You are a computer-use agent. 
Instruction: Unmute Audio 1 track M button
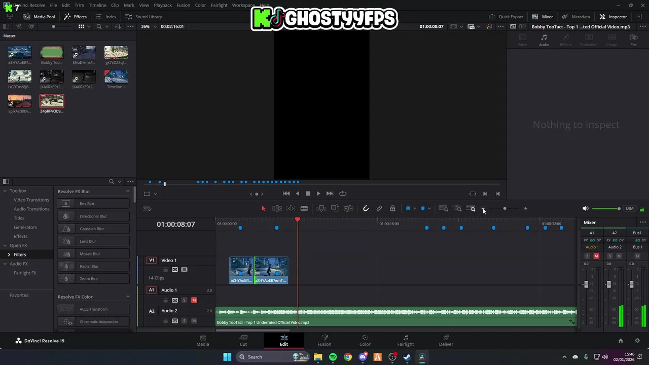194,300
